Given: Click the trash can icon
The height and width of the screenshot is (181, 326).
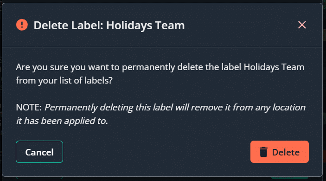Looking at the screenshot, I should click(x=263, y=152).
